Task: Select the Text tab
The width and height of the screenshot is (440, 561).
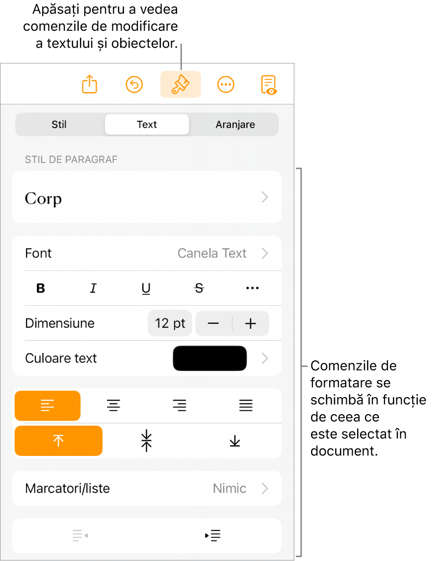Action: pos(147,125)
